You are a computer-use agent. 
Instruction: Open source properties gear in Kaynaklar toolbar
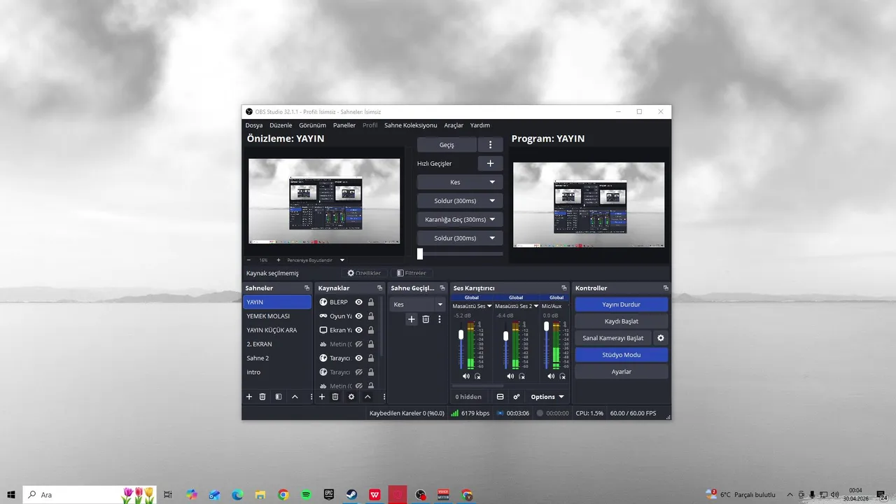pyautogui.click(x=351, y=397)
